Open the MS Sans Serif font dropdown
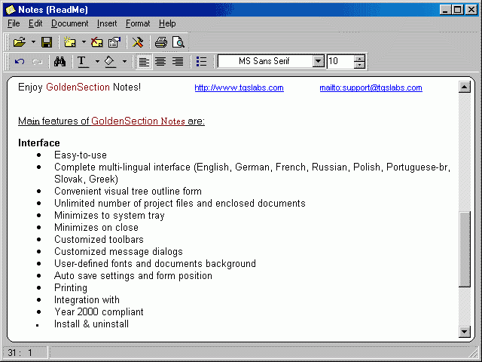This screenshot has height=362, width=482. coord(319,61)
